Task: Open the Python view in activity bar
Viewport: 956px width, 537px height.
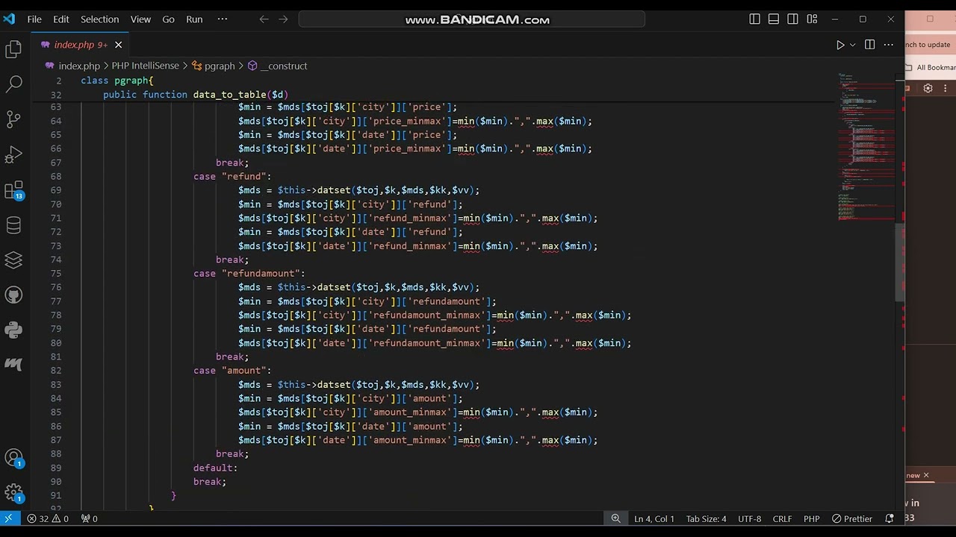Action: pos(13,330)
